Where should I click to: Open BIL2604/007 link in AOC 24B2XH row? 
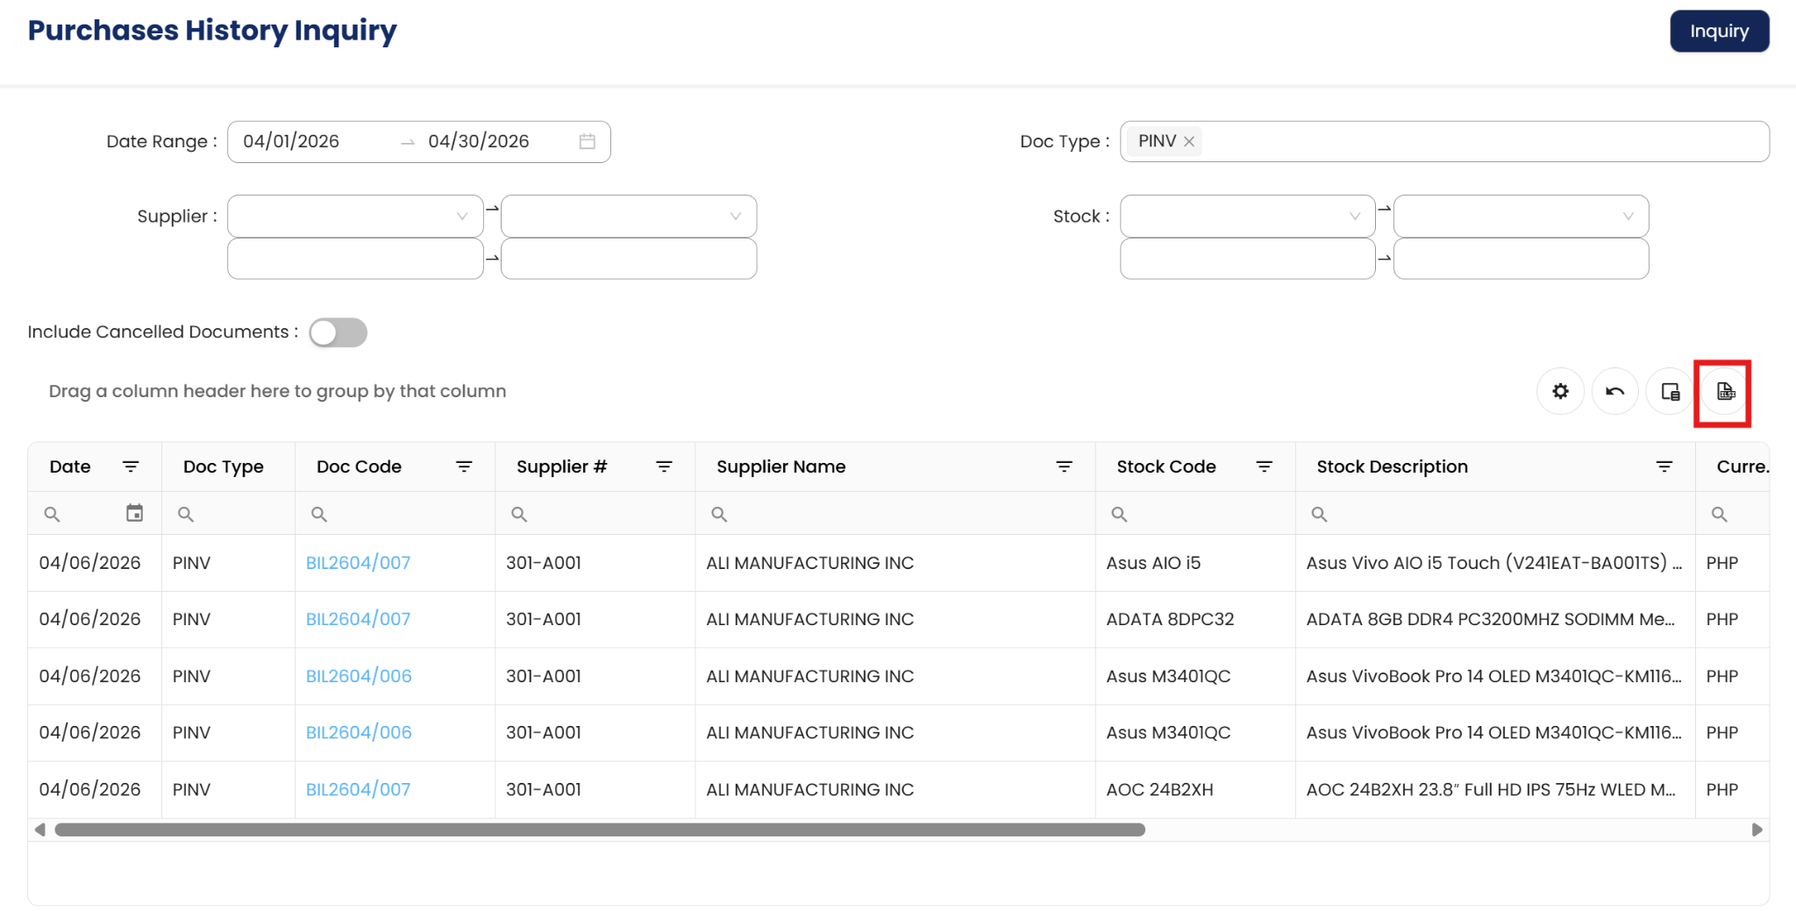358,789
